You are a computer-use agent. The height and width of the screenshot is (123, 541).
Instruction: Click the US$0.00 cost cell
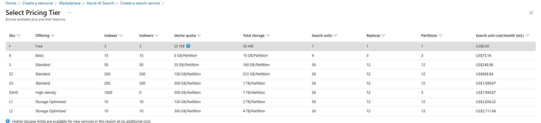482,46
